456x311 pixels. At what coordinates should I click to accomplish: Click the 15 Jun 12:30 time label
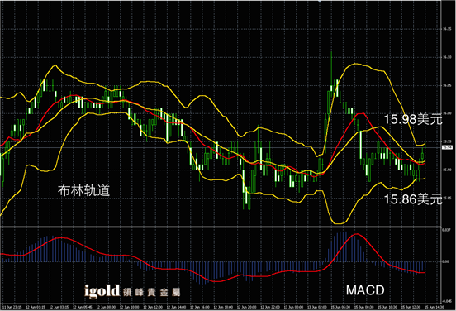(411, 307)
